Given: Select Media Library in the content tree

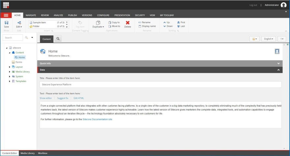Looking at the screenshot, I should [x=22, y=72].
